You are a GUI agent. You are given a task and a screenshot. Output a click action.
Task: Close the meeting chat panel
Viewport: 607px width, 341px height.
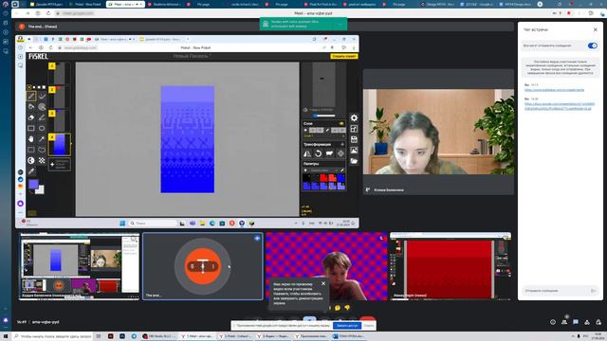pyautogui.click(x=596, y=29)
